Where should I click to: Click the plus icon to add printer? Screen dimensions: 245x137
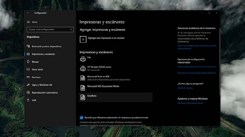click(83, 39)
